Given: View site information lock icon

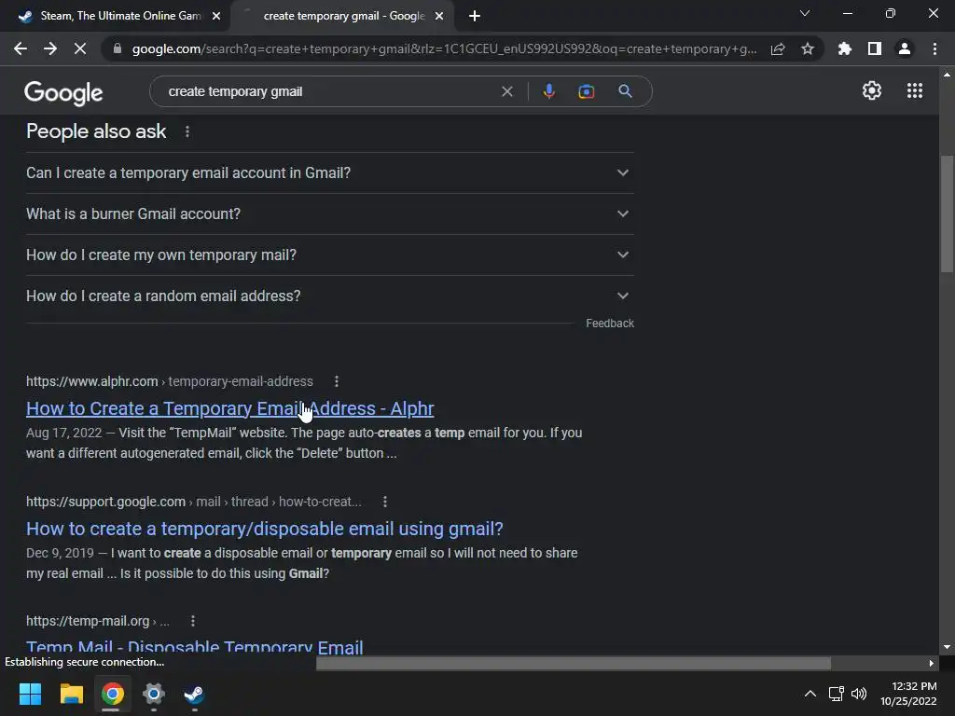Looking at the screenshot, I should tap(118, 48).
